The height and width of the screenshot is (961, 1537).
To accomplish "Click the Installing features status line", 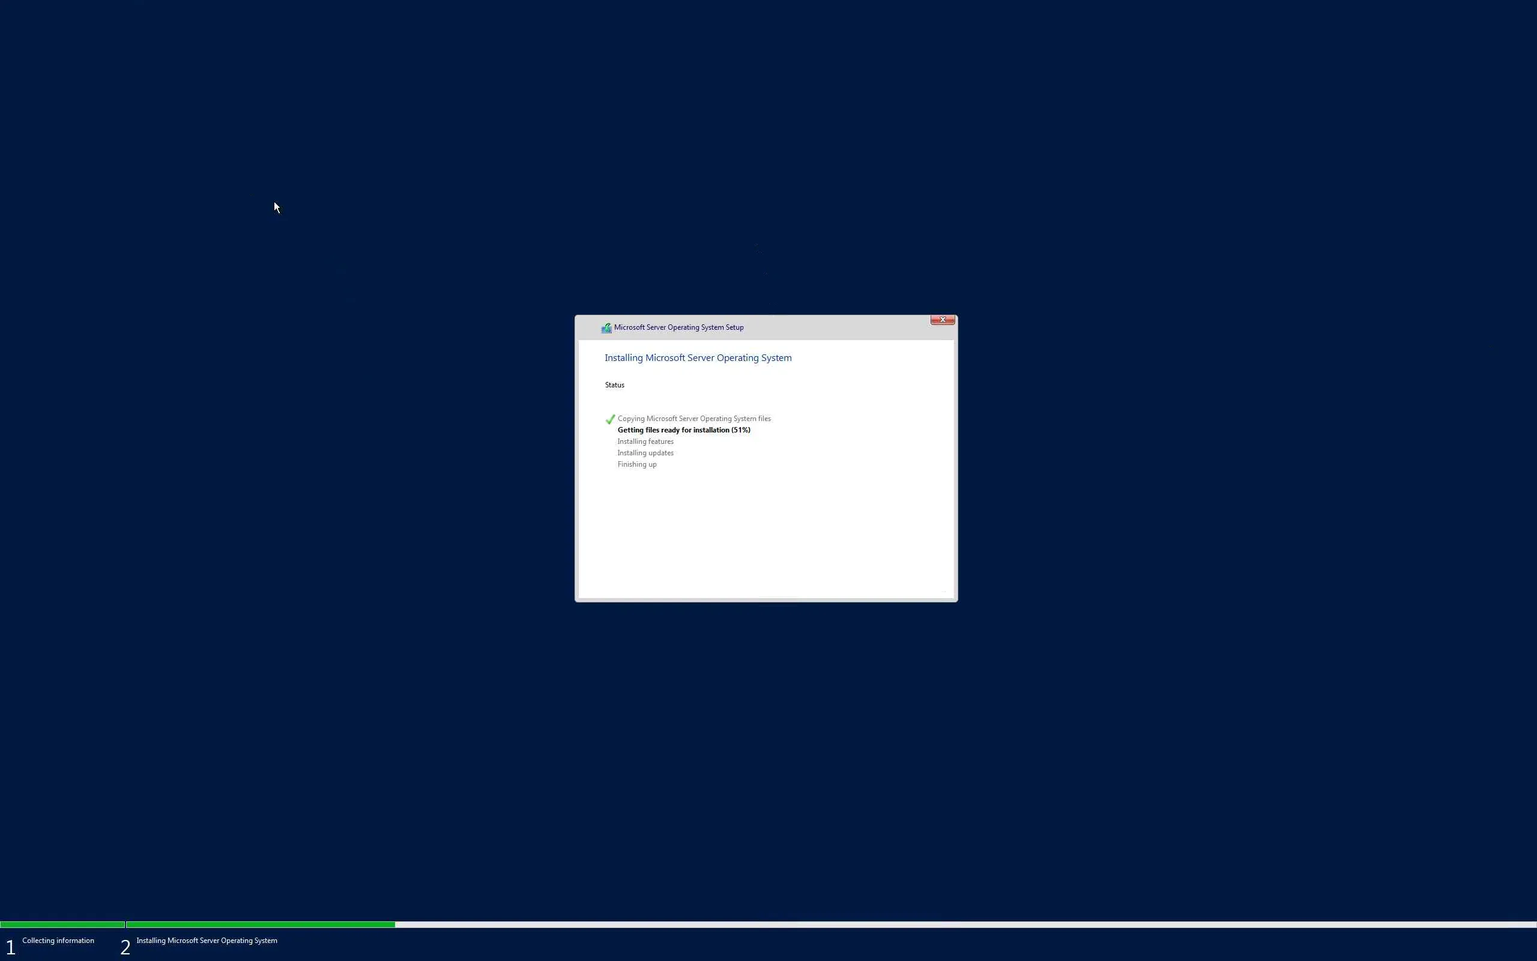I will pyautogui.click(x=645, y=441).
